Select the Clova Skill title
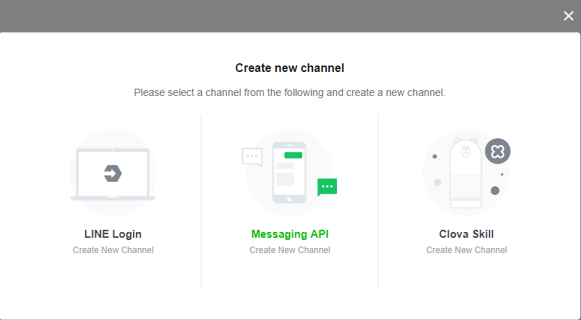The height and width of the screenshot is (320, 581). (x=466, y=234)
